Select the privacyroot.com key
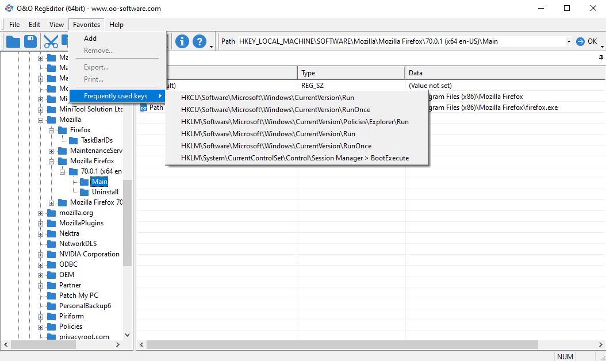 (85, 337)
